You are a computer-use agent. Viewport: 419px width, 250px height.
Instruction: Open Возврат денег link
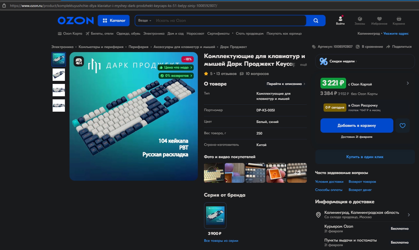(360, 190)
